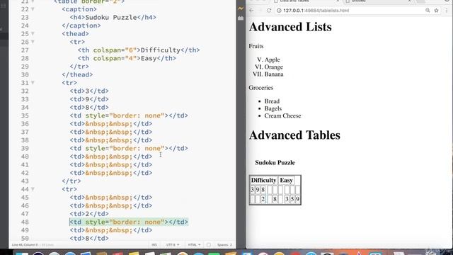
Task: Start Live Preview with the lightning bolt icon
Action: pyautogui.click(x=241, y=8)
